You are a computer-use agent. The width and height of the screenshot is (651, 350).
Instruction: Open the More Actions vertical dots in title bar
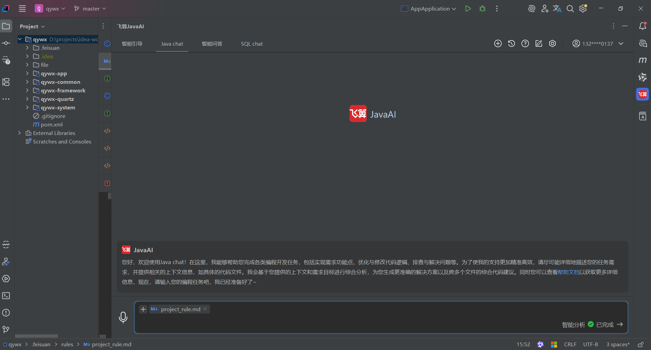pyautogui.click(x=497, y=9)
